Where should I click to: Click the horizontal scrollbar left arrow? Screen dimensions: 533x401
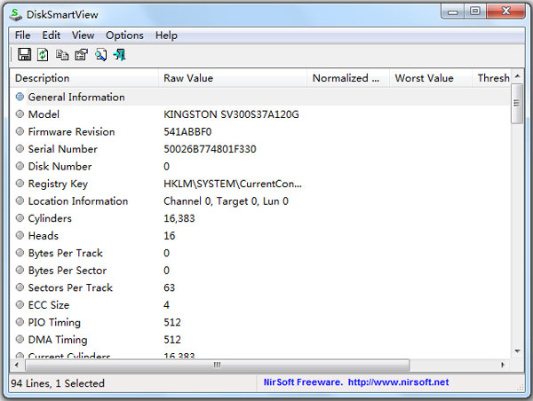(17, 365)
